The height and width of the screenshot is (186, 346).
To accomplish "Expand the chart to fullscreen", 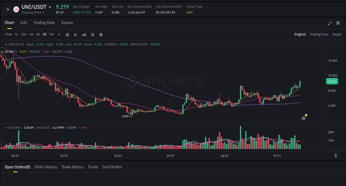I will 330,23.
